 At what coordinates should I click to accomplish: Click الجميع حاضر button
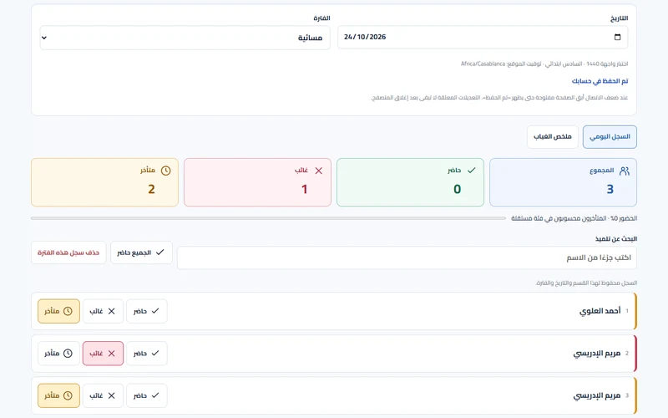click(141, 252)
